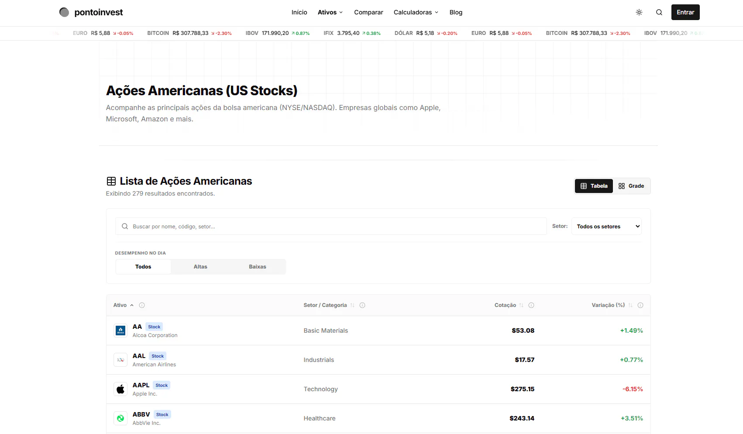This screenshot has height=434, width=743.
Task: Go to Início page
Action: (299, 12)
